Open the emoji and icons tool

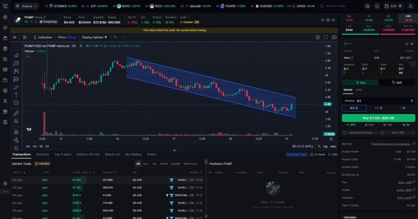pos(16,103)
